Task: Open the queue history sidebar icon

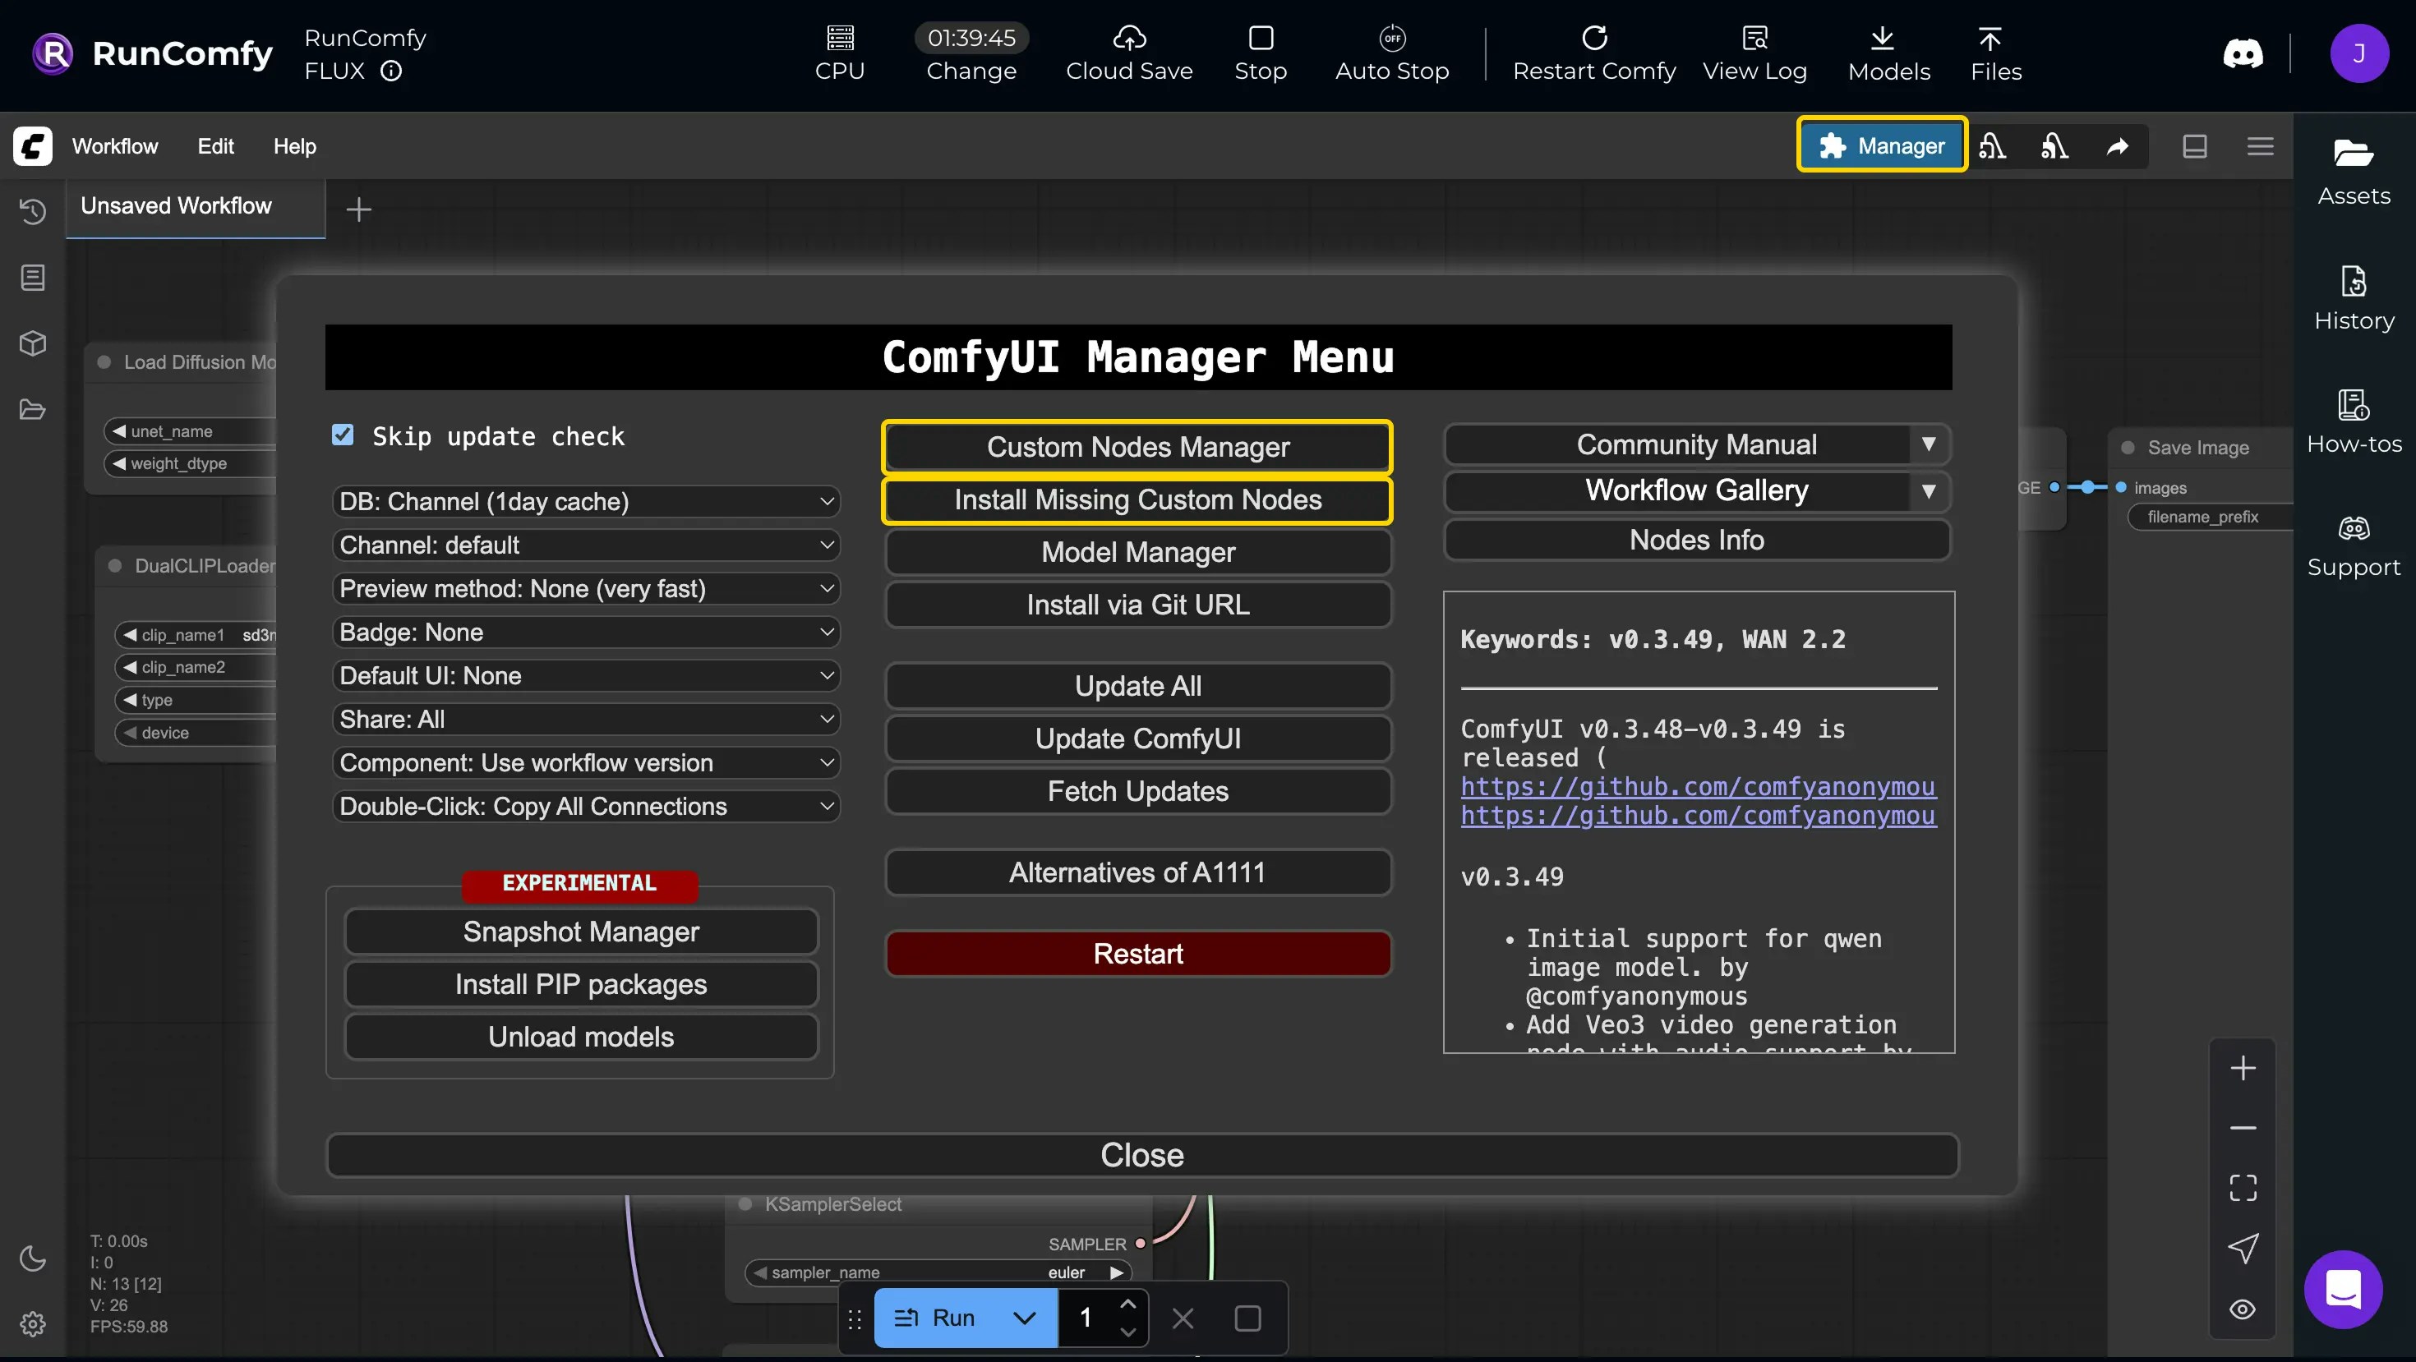Action: click(33, 212)
